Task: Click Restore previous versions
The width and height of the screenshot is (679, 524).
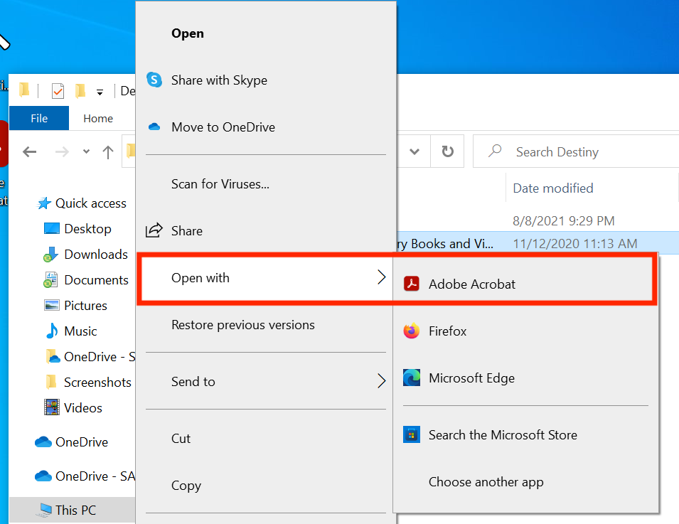Action: [266, 325]
